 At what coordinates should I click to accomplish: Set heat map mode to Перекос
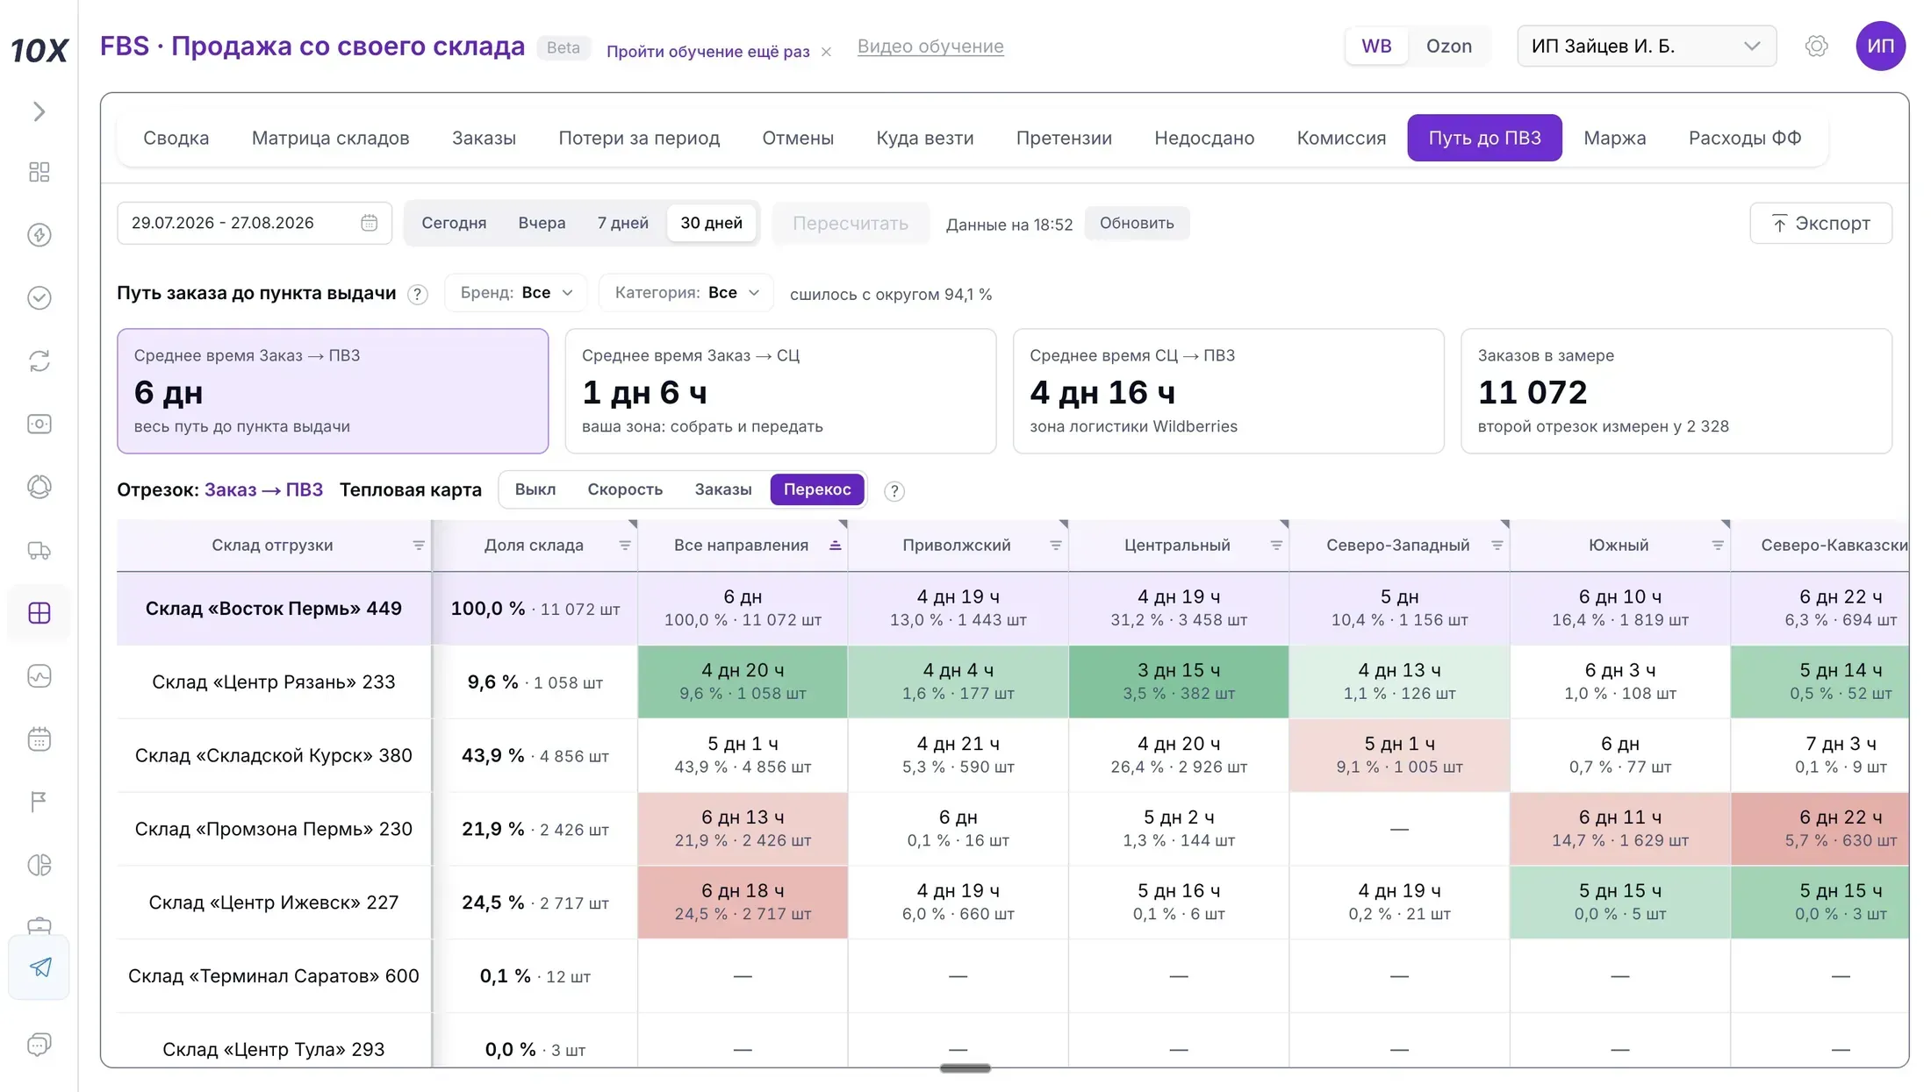pyautogui.click(x=816, y=489)
